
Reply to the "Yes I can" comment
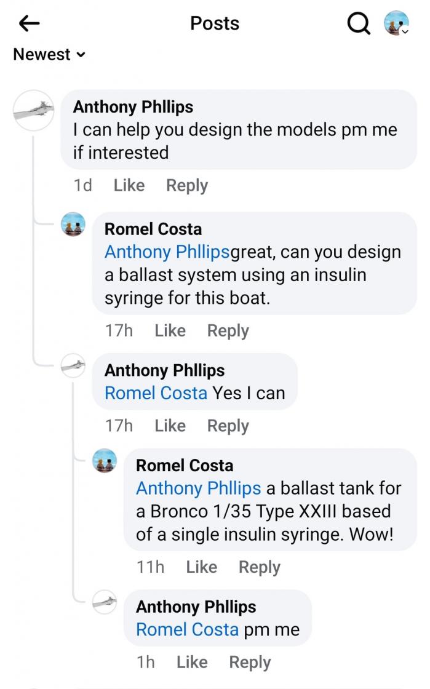(x=228, y=426)
